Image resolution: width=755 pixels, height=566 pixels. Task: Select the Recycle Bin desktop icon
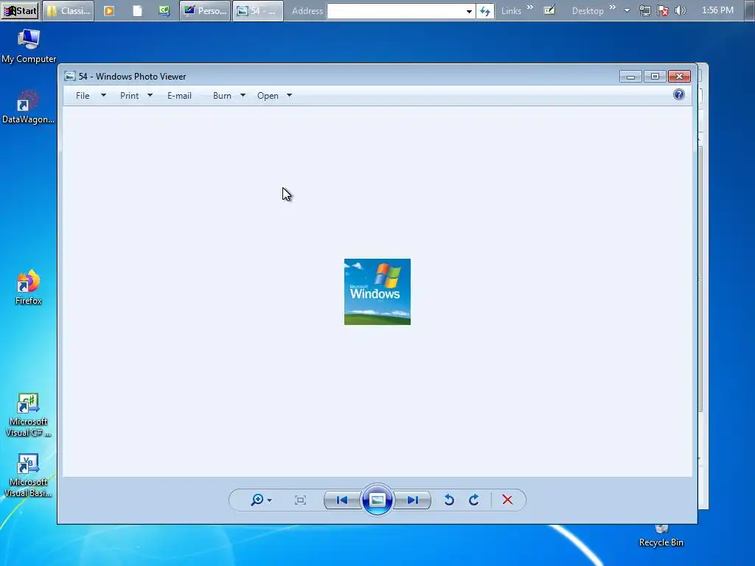(x=661, y=537)
